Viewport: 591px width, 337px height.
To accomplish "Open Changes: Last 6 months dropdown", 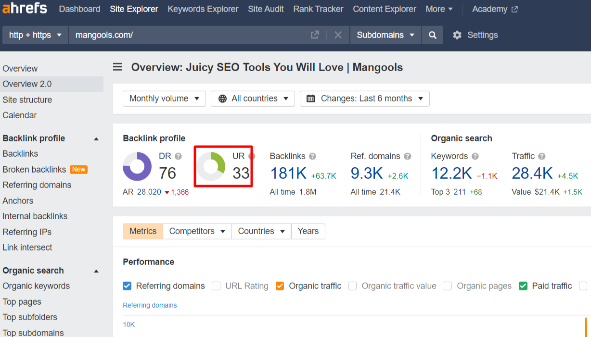I will [364, 99].
